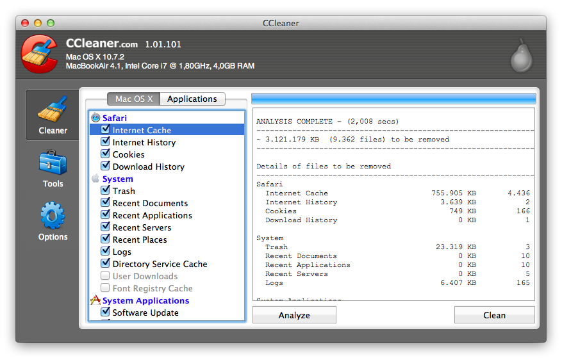This screenshot has height=358, width=562.
Task: Uncheck the Trash checkbox
Action: [105, 190]
